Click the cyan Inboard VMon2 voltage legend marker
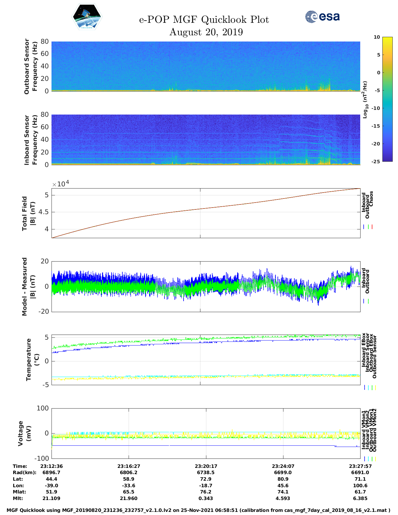This screenshot has height=515, width=398. [x=368, y=459]
